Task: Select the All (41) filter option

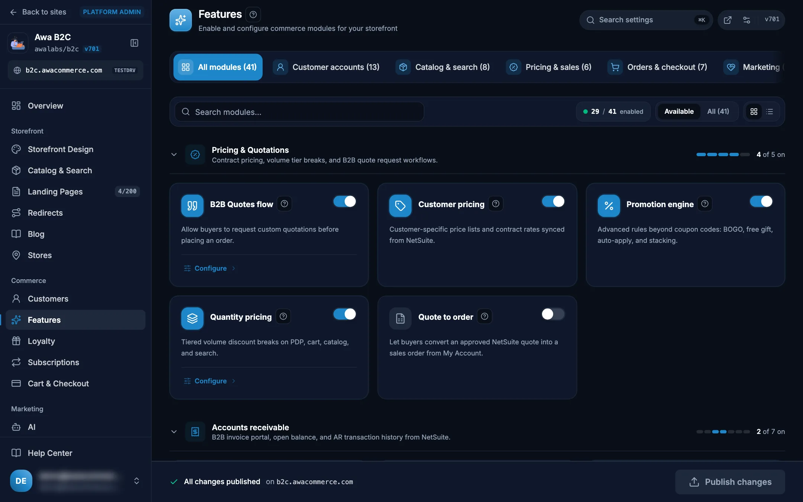Action: pyautogui.click(x=718, y=112)
